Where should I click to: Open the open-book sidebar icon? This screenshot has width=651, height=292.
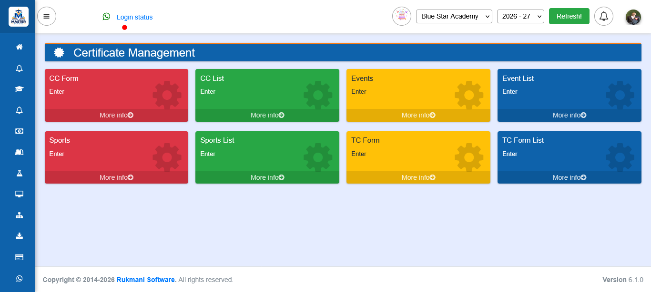click(x=19, y=152)
